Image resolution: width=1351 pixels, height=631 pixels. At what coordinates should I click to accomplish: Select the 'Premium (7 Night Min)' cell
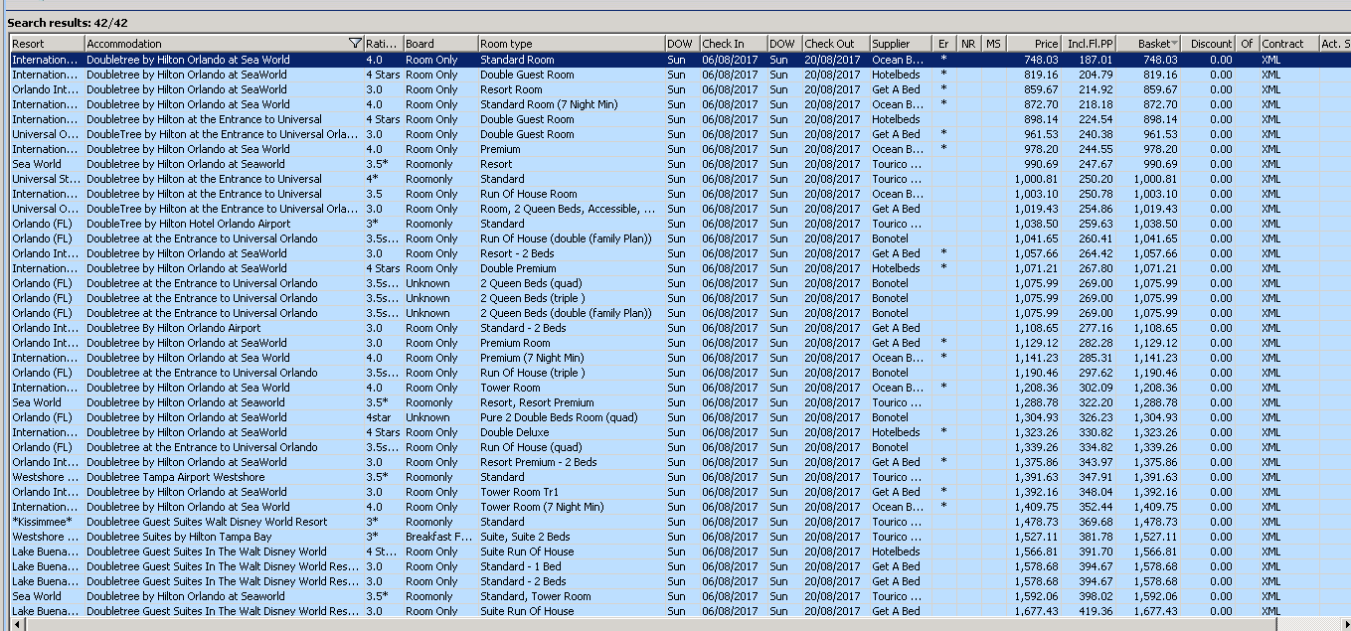571,358
